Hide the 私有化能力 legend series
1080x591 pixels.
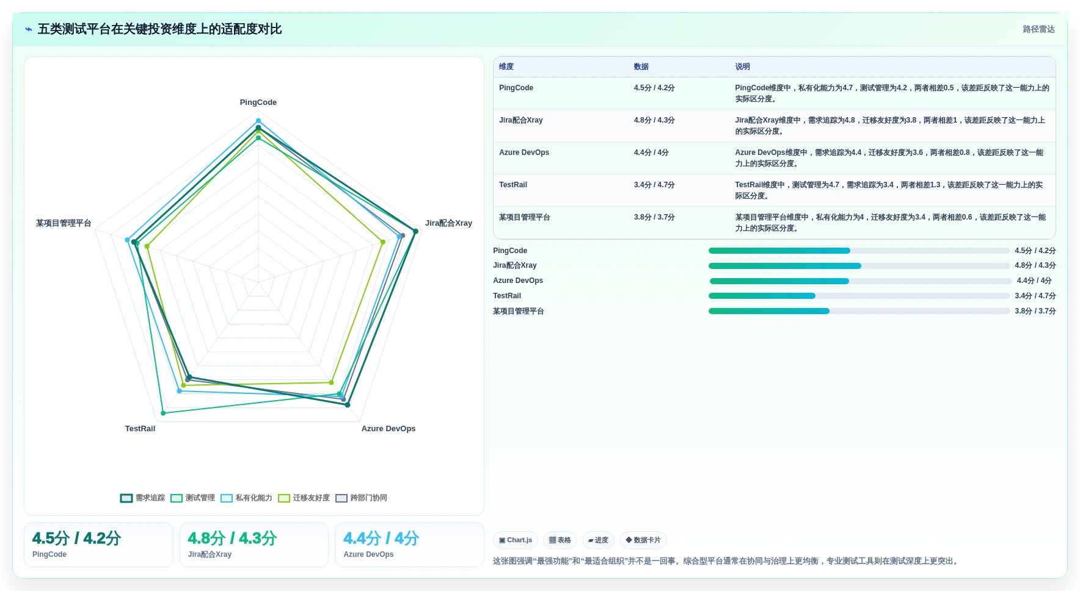point(246,498)
